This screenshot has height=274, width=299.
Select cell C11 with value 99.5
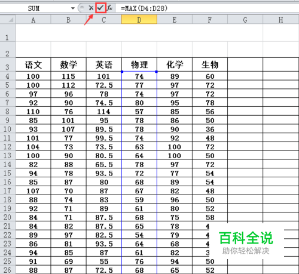pos(104,138)
